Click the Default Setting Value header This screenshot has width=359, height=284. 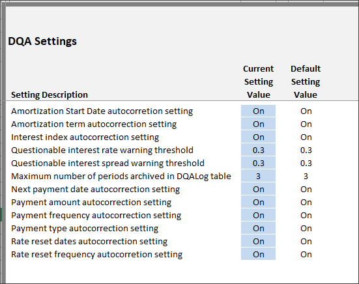point(306,81)
